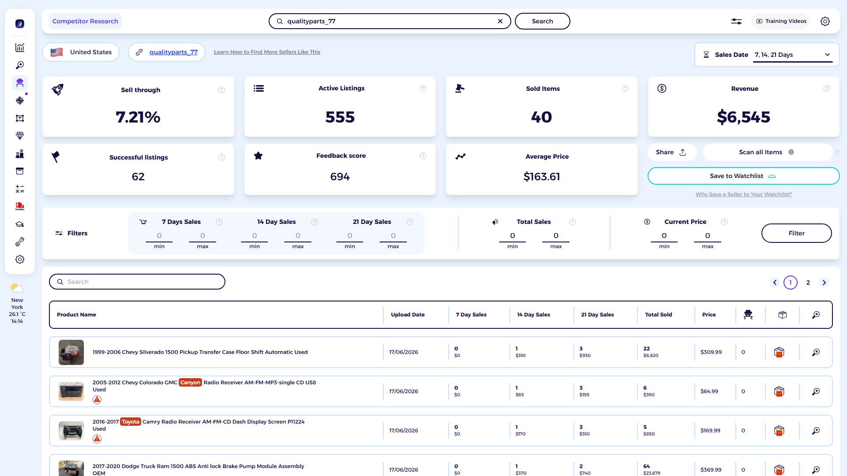Screen dimensions: 847x476
Task: Open the product research magnifier sidebar icon
Action: 20,65
